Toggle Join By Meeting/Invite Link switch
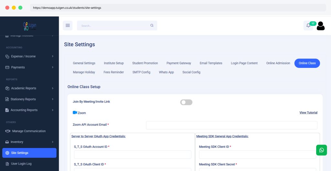The width and height of the screenshot is (331, 171). (186, 102)
